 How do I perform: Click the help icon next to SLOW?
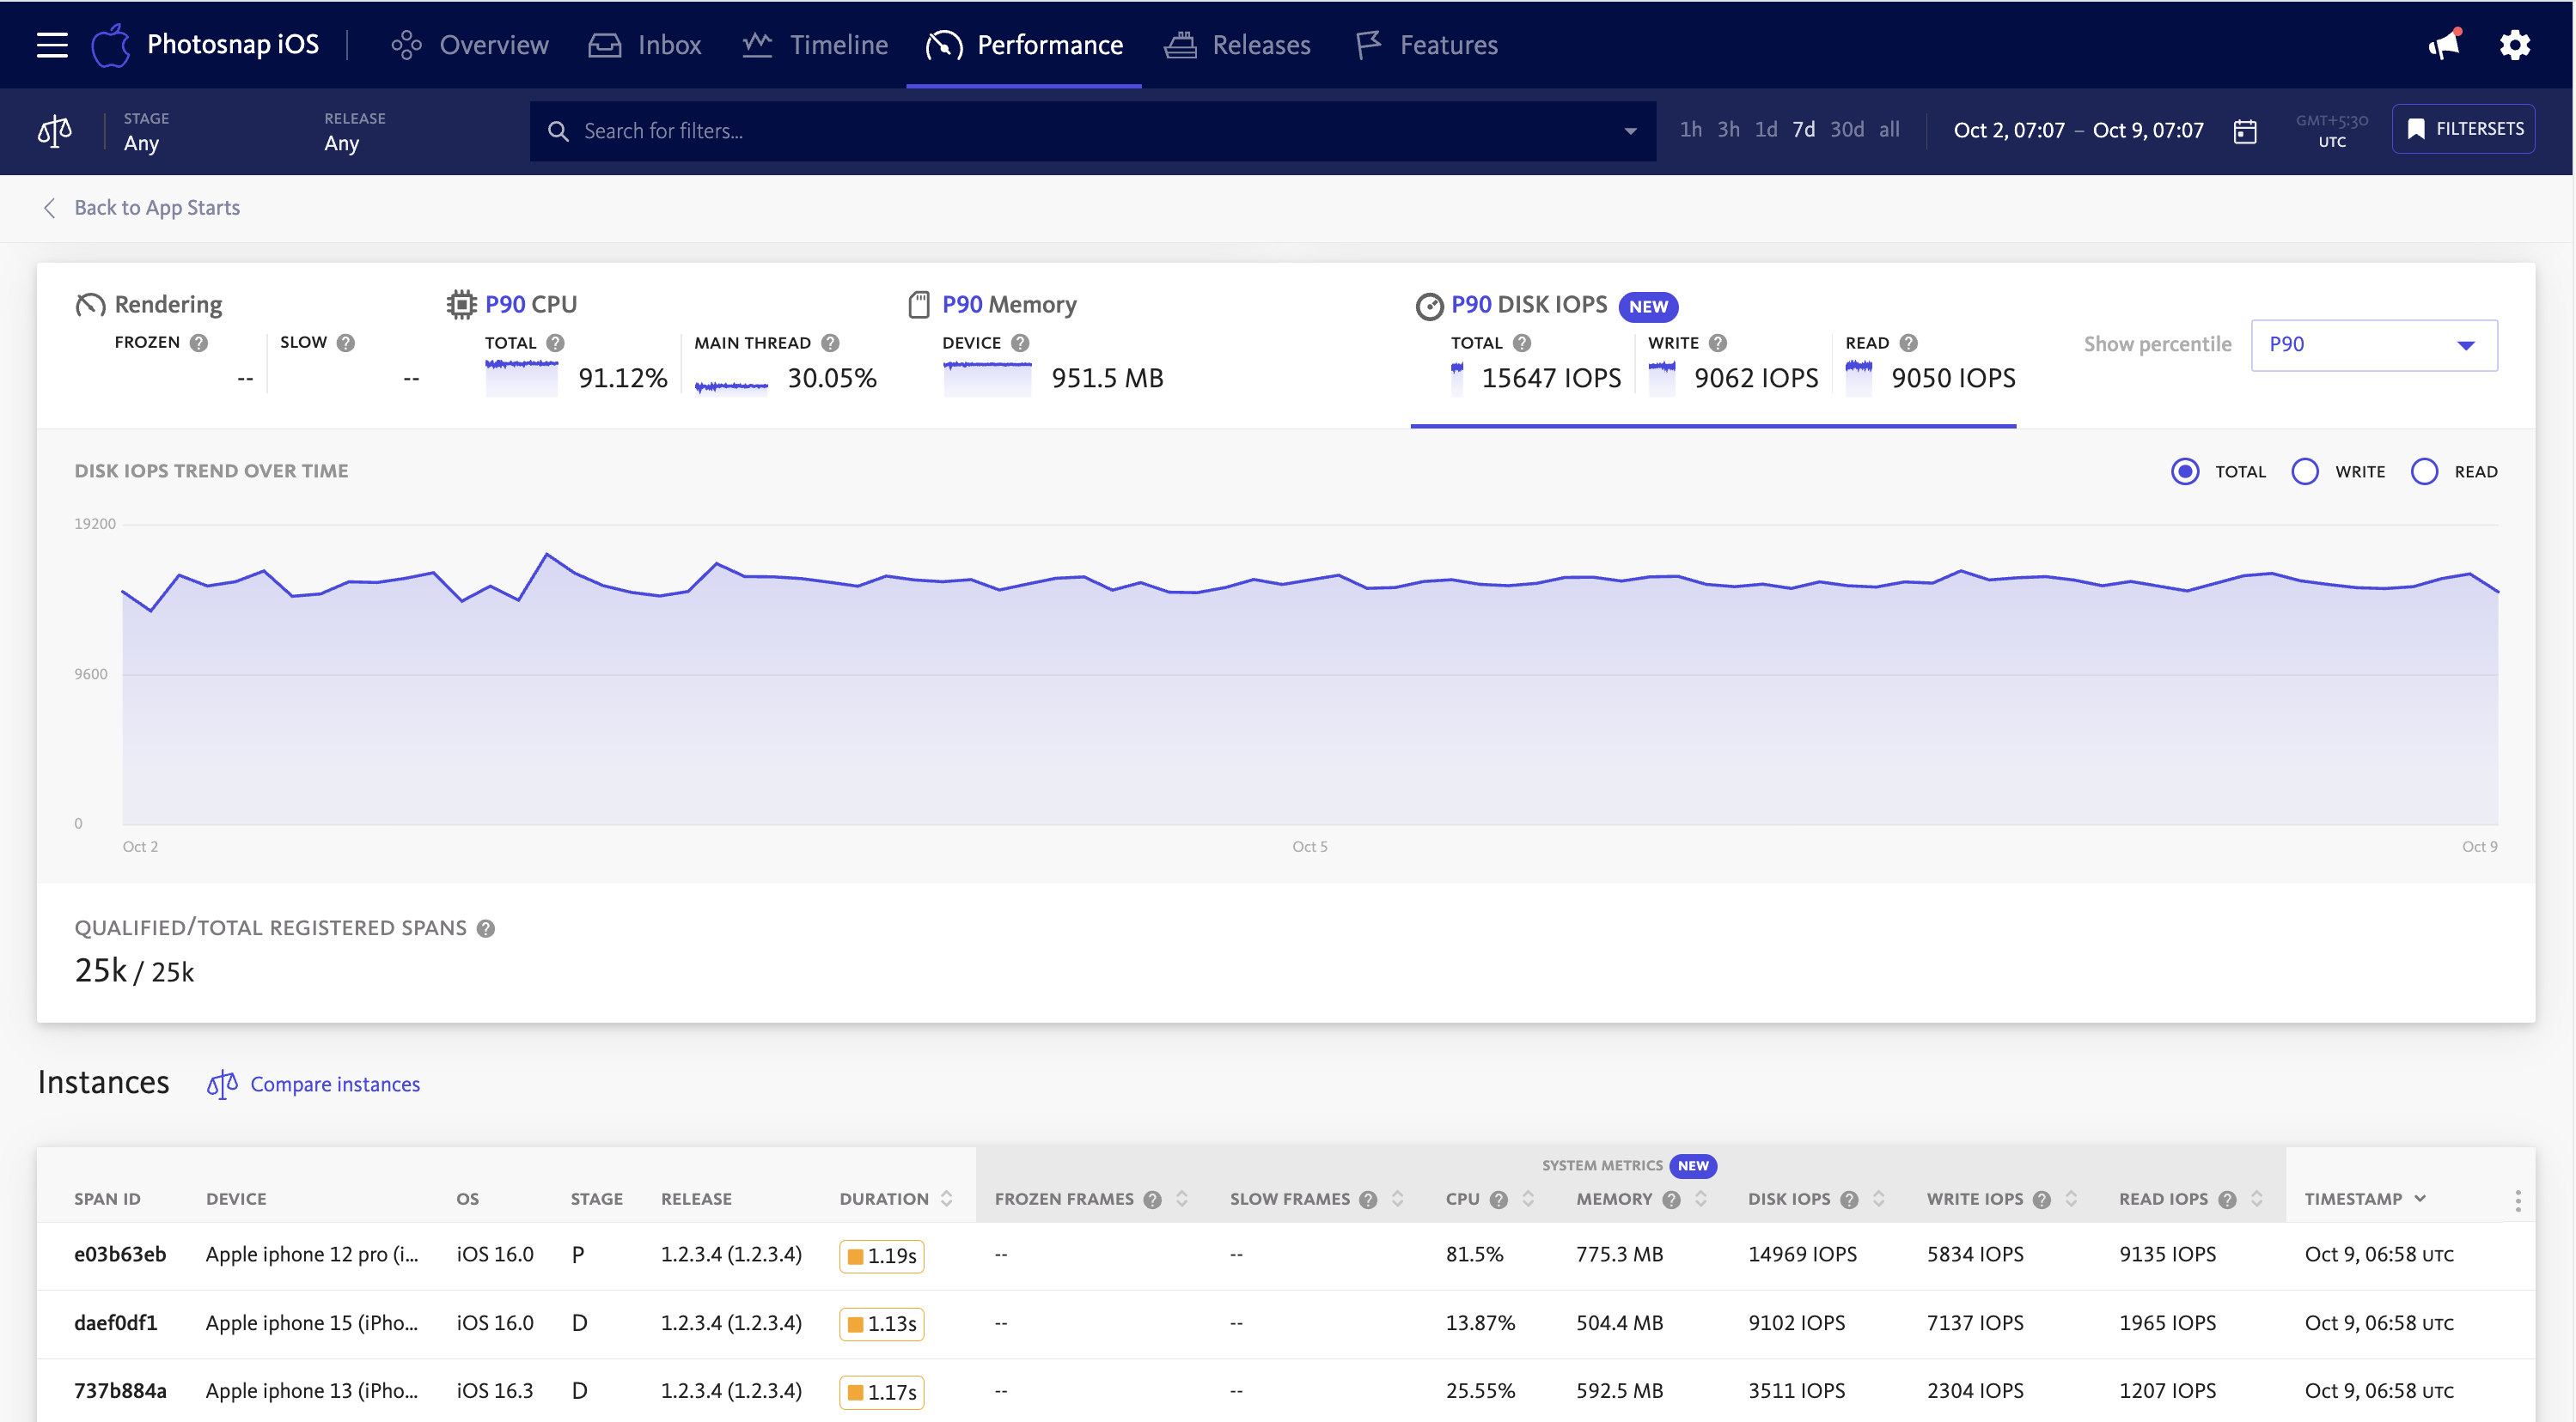346,343
